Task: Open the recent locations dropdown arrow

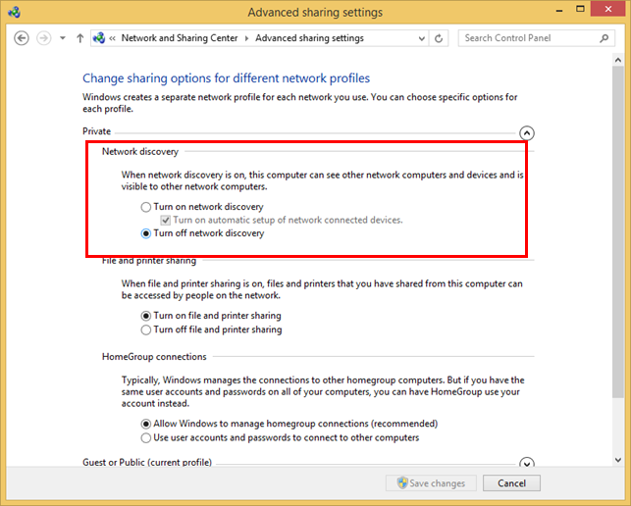Action: tap(63, 38)
